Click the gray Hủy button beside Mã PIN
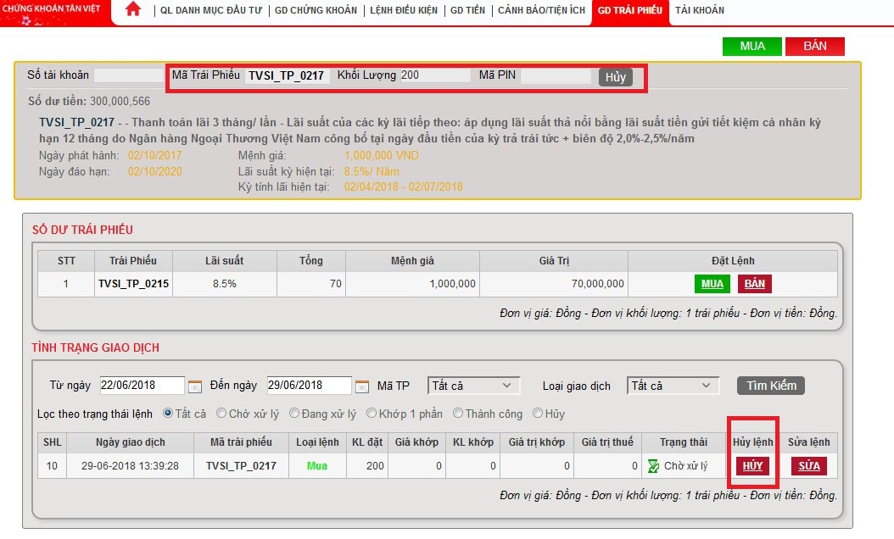This screenshot has width=894, height=539. [x=616, y=77]
